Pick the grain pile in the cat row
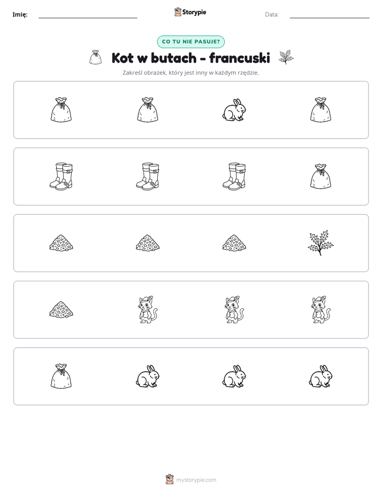Screen dimensions: 382x495 click(61, 310)
